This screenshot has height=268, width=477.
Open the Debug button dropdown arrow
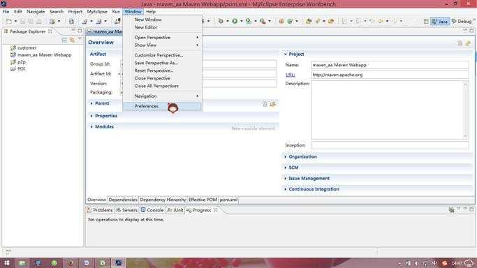[x=228, y=21]
